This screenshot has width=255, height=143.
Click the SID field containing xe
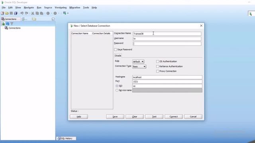tap(167, 86)
